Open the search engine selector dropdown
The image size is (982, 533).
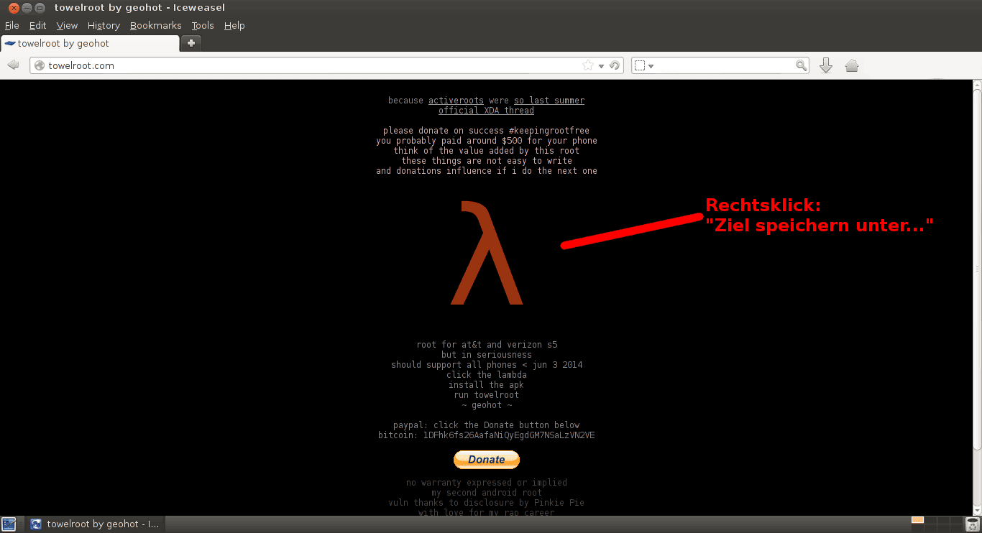[x=644, y=65]
